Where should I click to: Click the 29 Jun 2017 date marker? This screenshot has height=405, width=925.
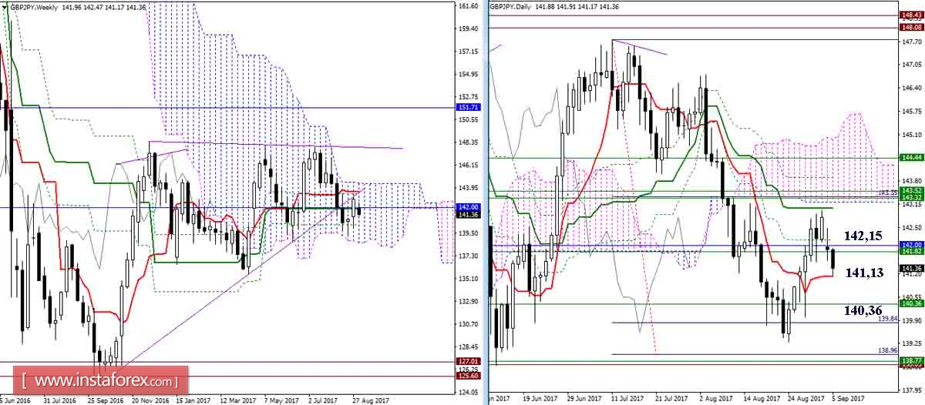pyautogui.click(x=584, y=399)
